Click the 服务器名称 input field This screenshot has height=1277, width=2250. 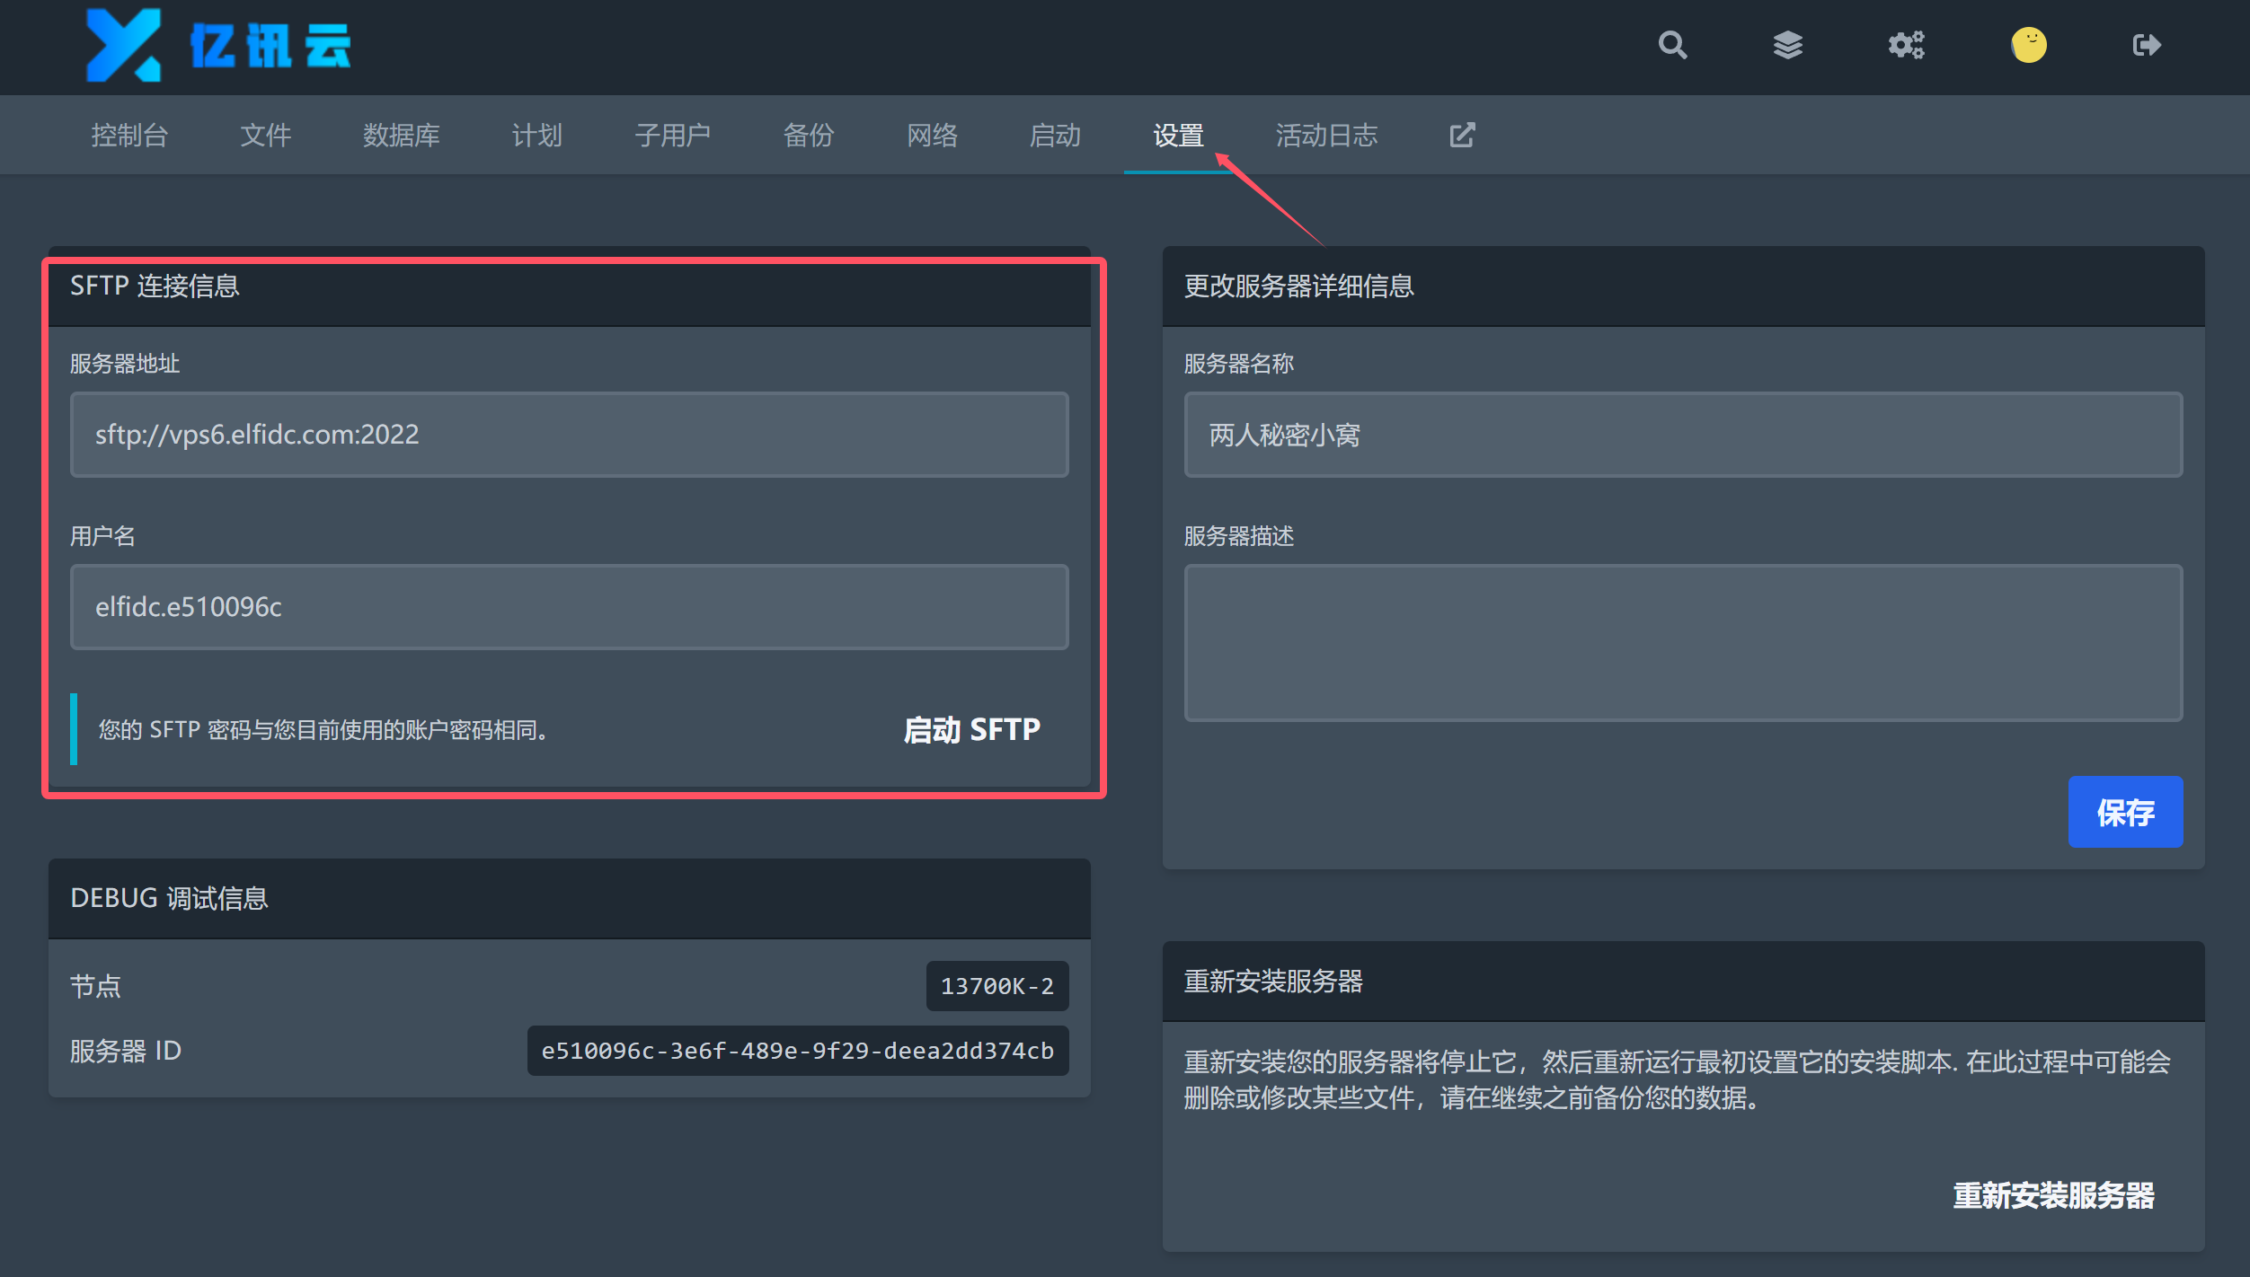click(1683, 435)
